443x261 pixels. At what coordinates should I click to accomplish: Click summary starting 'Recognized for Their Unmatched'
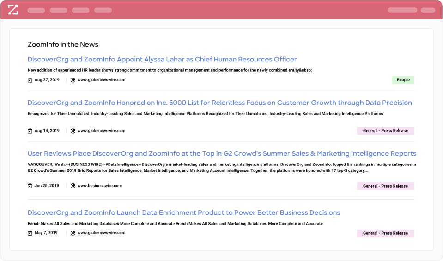(206, 114)
